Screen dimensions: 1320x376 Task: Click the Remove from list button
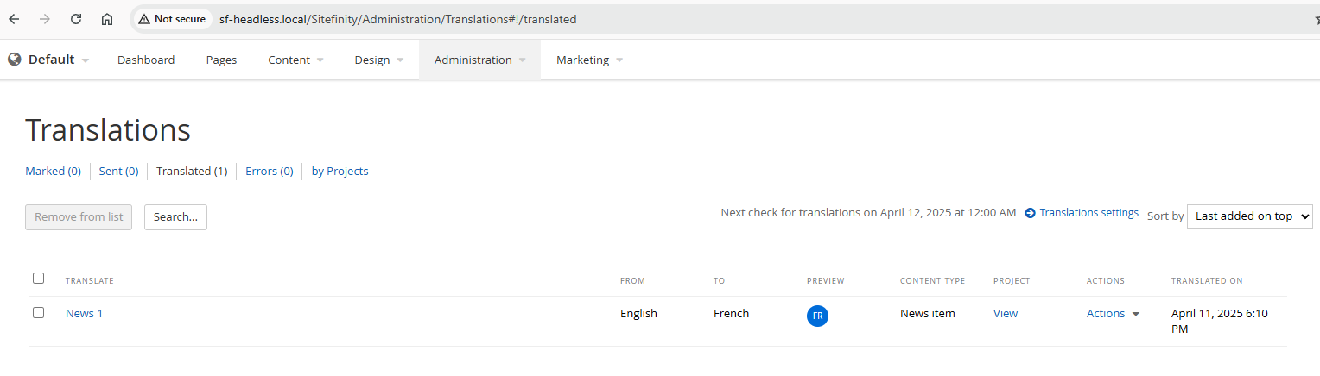pos(79,217)
